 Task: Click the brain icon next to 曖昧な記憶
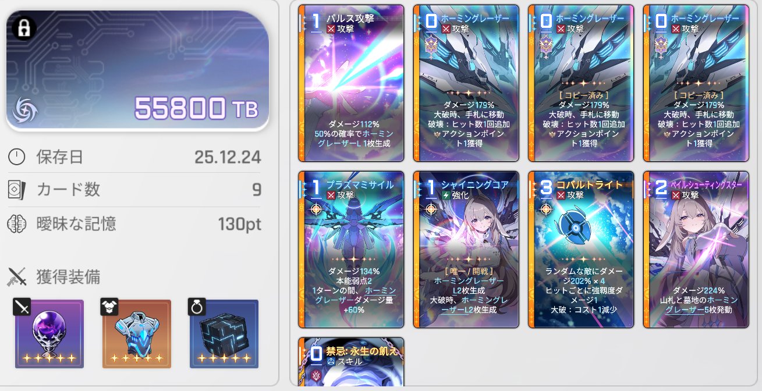coord(17,223)
